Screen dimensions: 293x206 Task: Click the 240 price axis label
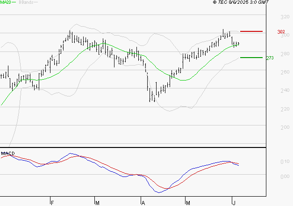point(285,91)
